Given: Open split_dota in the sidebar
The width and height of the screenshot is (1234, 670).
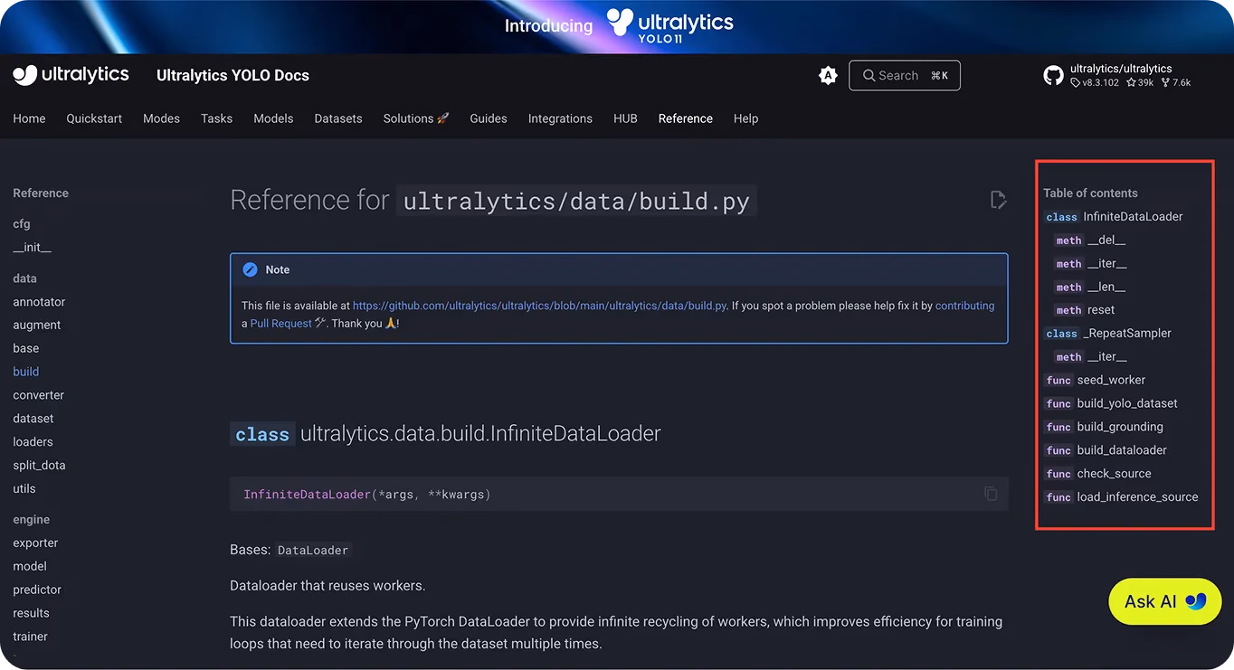Looking at the screenshot, I should click(39, 466).
